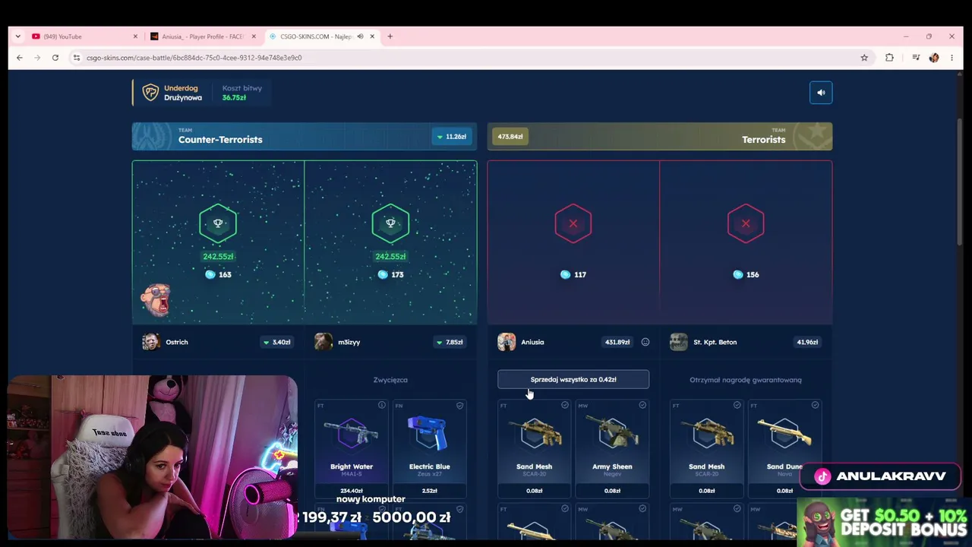Open the Army Sheen Negev skin card

pyautogui.click(x=612, y=449)
